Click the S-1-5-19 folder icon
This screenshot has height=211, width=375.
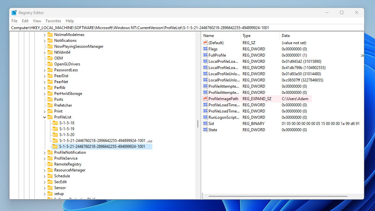point(55,129)
